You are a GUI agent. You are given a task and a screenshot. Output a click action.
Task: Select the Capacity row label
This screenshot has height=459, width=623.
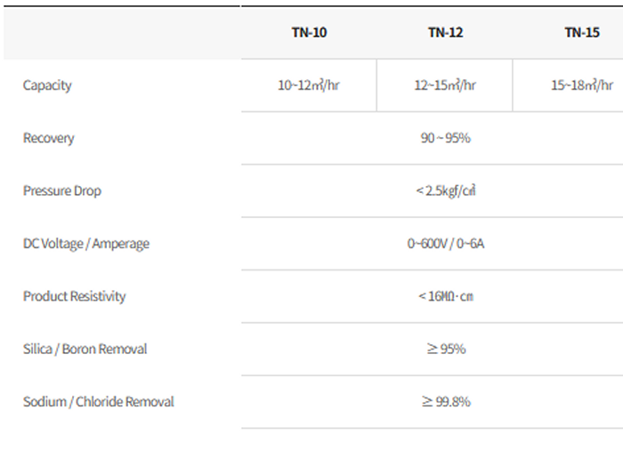click(47, 85)
